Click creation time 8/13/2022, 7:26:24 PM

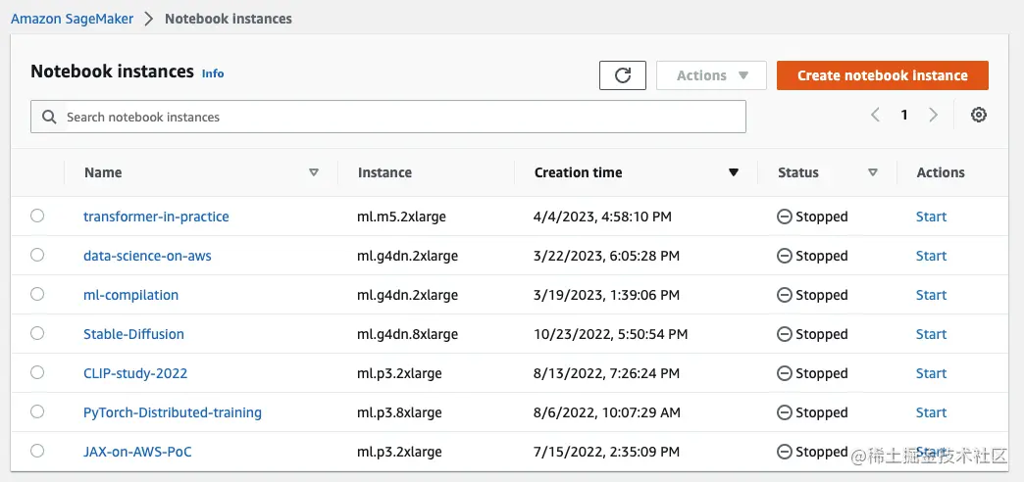[607, 373]
